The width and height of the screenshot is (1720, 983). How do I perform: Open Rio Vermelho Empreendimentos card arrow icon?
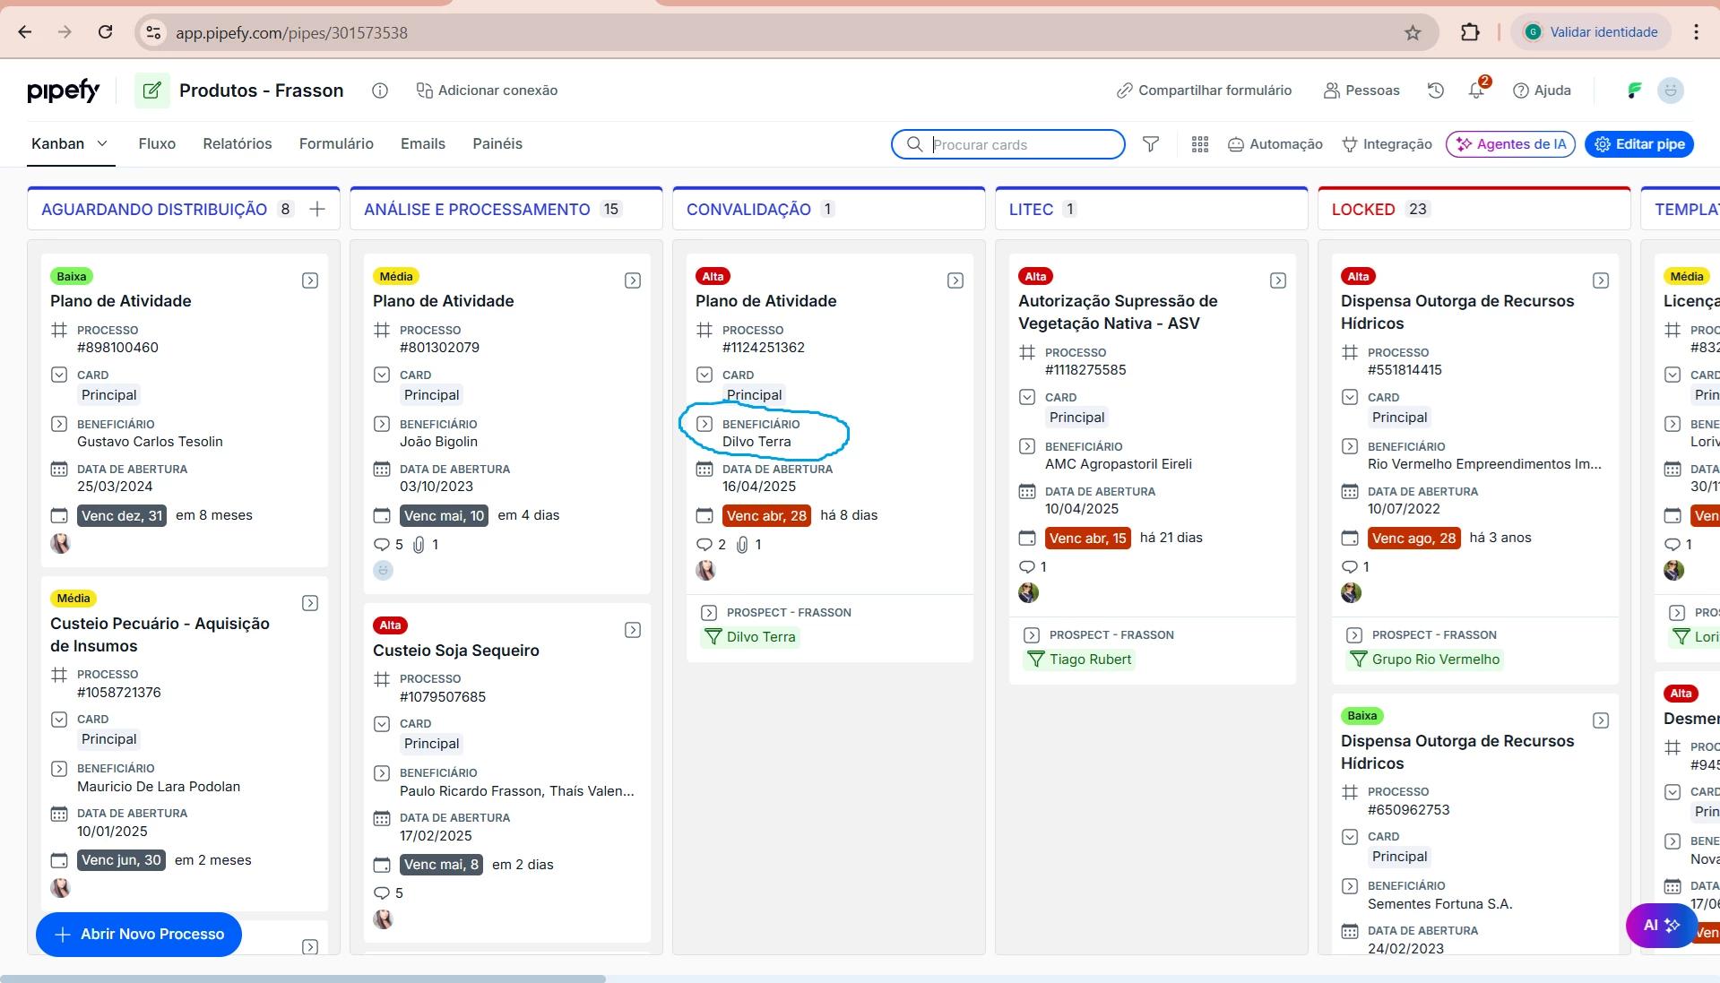1601,280
